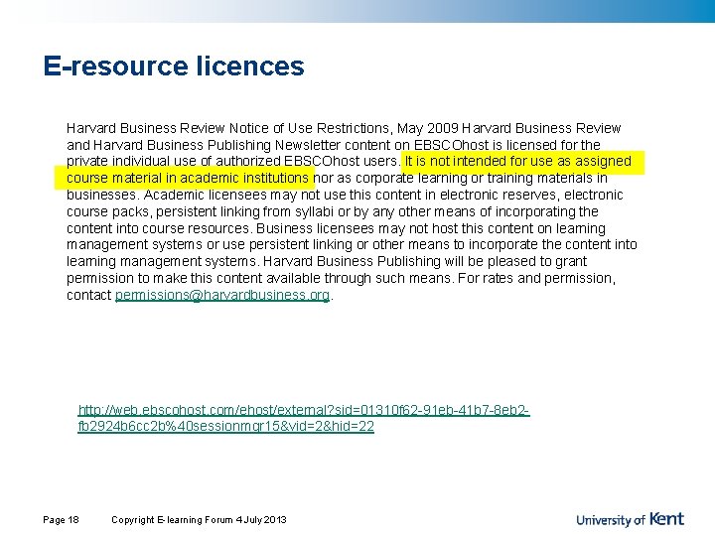Screen dimensions: 715x536
Task: Click the University of Kent logo
Action: (x=631, y=519)
